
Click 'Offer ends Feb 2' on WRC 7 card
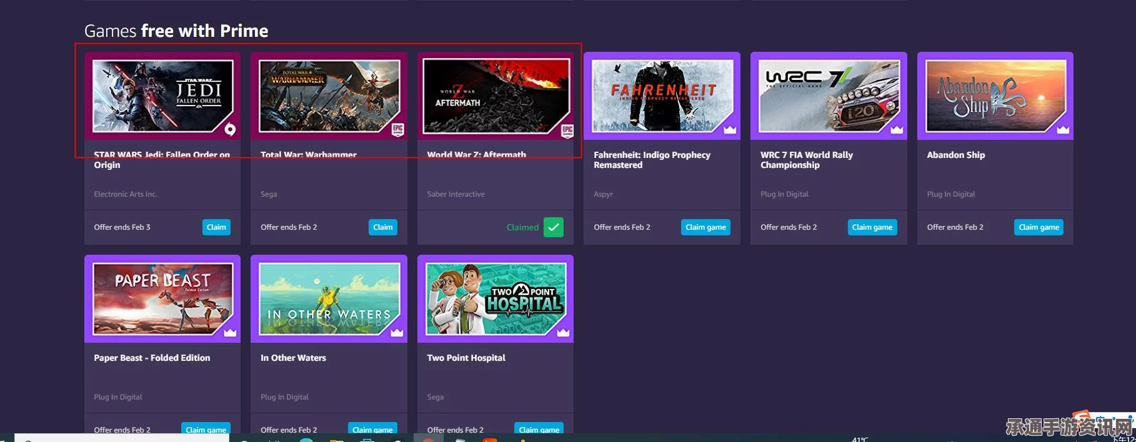pyautogui.click(x=789, y=227)
